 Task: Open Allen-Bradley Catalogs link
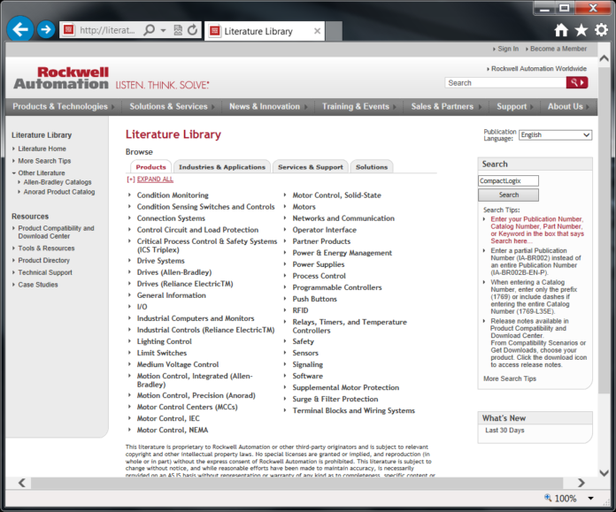58,182
